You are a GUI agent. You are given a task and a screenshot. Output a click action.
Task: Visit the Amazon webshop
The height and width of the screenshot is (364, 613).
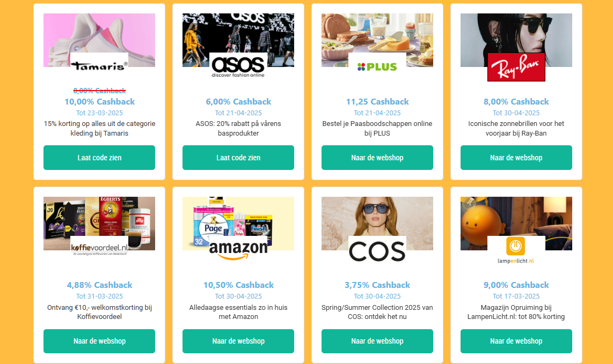point(238,341)
